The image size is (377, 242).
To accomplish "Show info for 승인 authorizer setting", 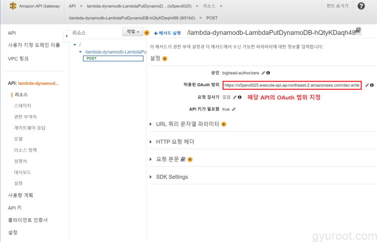I will click(268, 73).
